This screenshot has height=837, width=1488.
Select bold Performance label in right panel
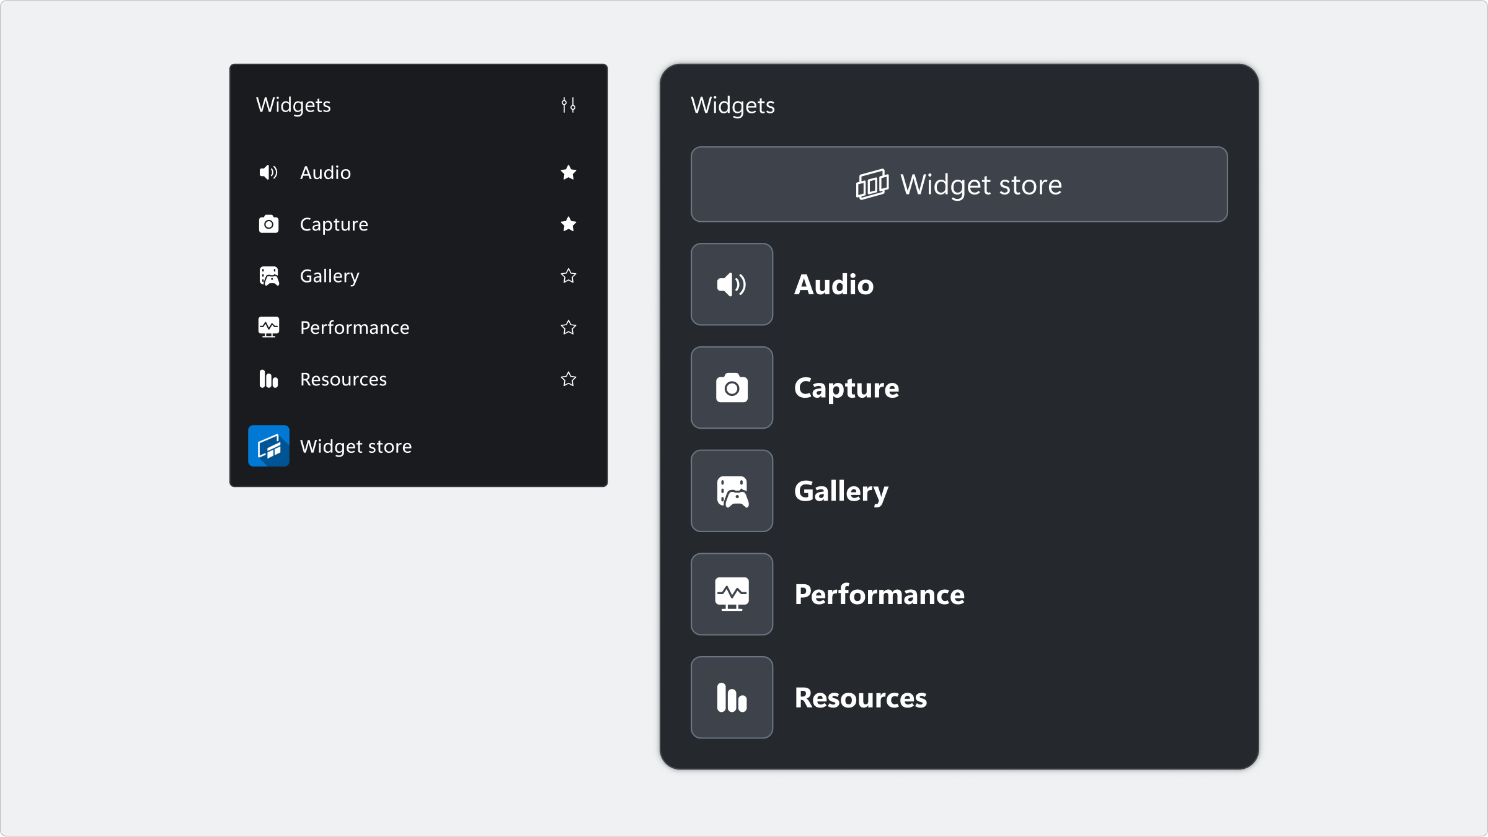[879, 594]
